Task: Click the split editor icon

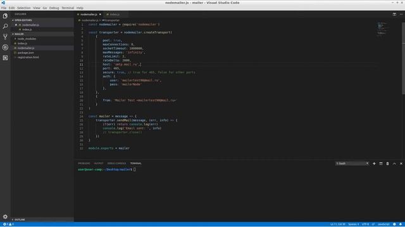Action: pyautogui.click(x=394, y=15)
